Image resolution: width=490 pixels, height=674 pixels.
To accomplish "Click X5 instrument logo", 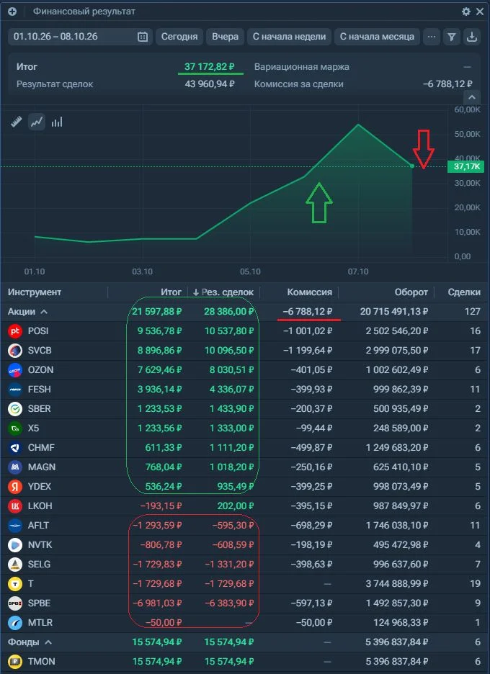I will (x=15, y=428).
